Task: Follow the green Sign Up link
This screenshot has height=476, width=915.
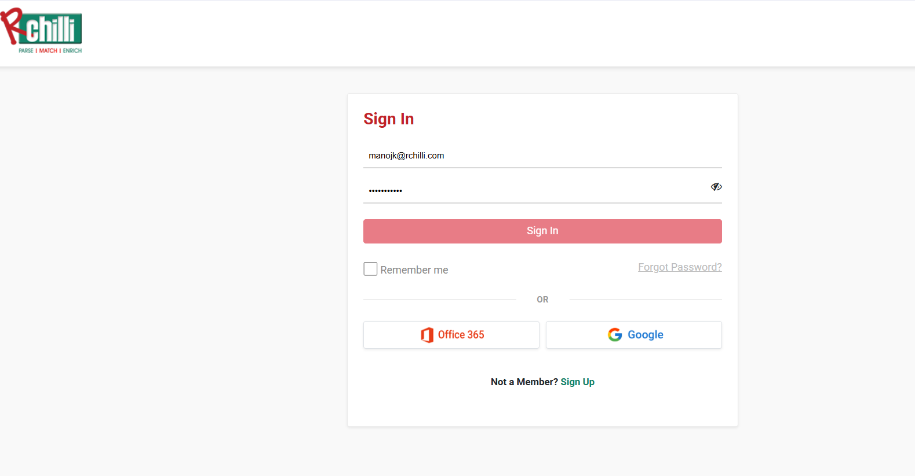Action: (x=577, y=382)
